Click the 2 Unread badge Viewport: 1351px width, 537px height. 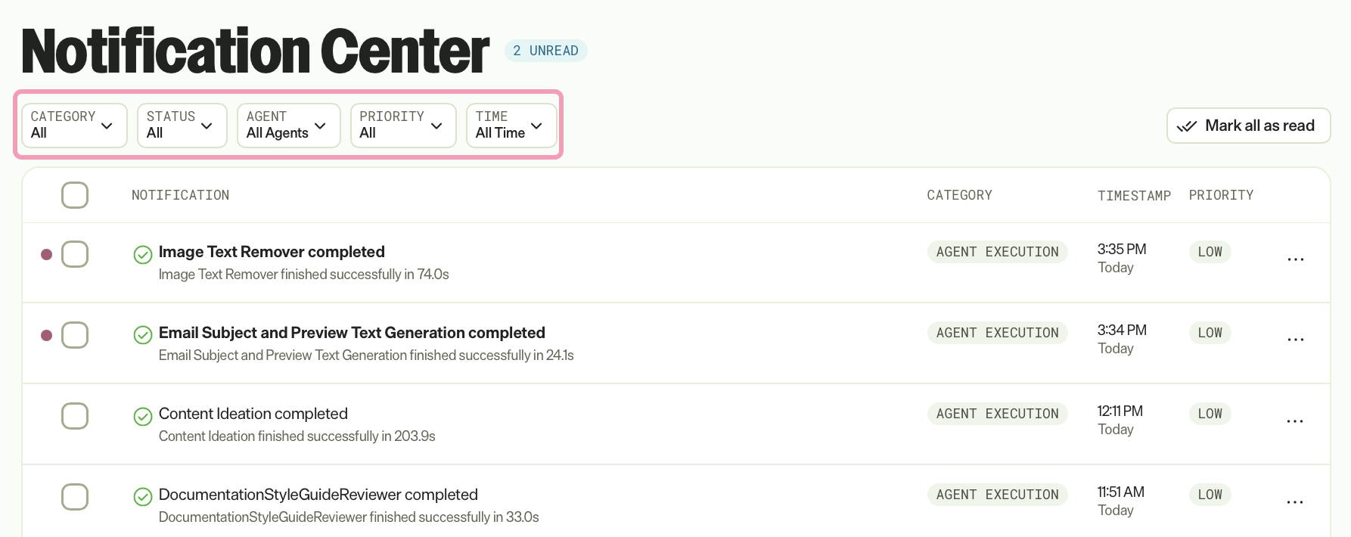(545, 51)
